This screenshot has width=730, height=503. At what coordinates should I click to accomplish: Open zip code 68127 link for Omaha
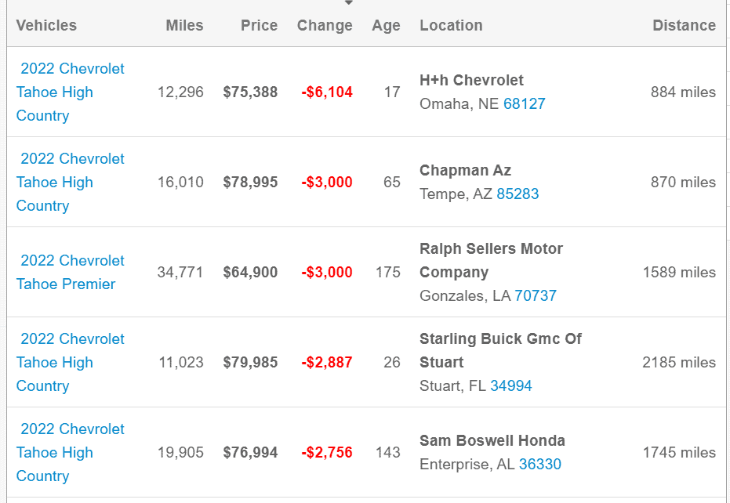click(x=525, y=103)
